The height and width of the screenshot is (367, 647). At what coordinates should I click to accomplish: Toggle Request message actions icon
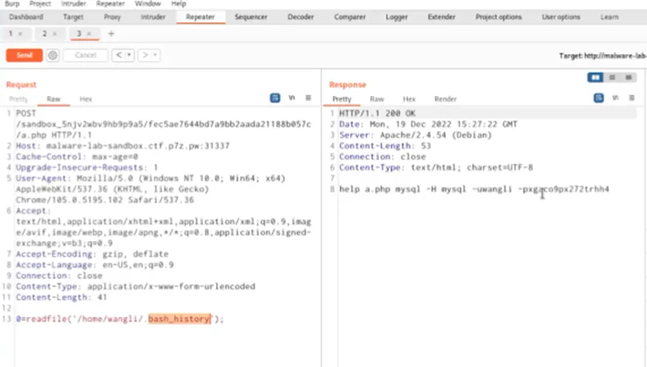(x=275, y=98)
